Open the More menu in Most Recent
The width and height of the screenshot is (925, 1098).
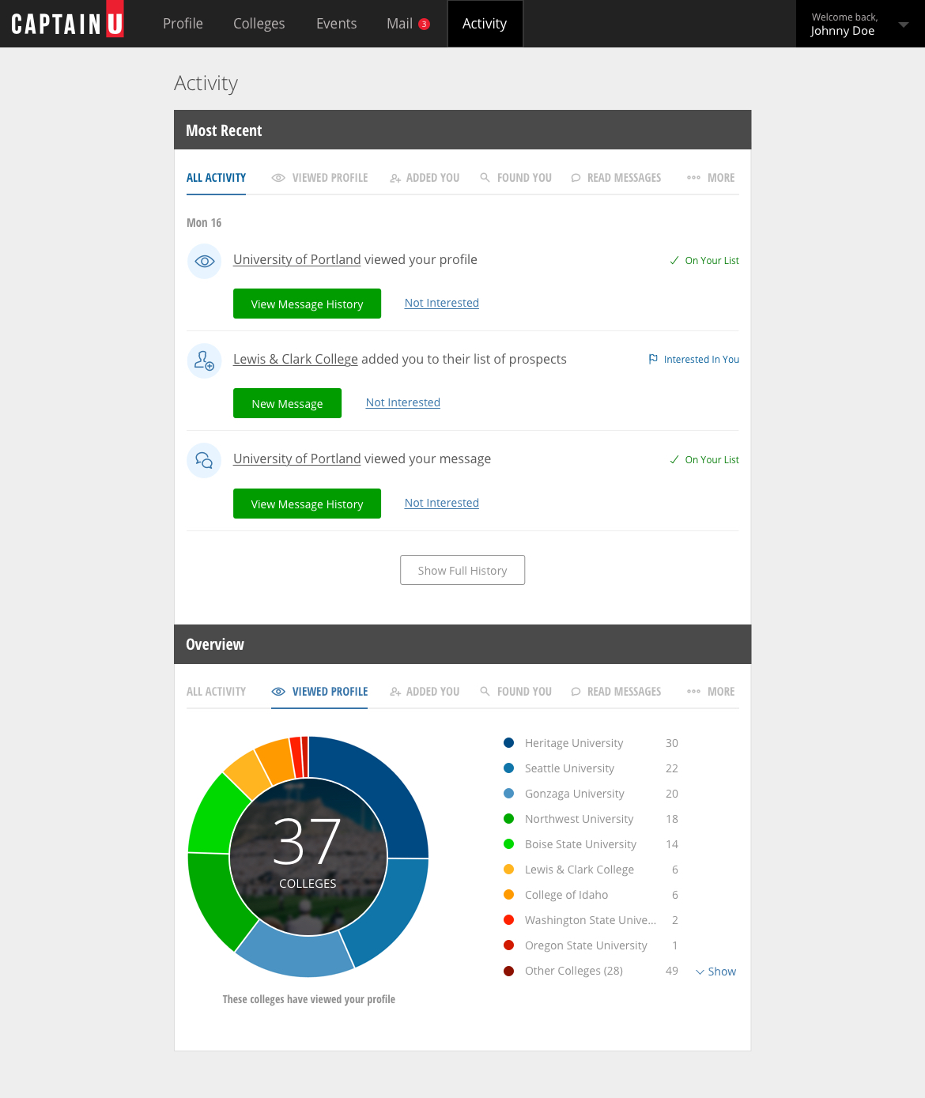click(711, 178)
